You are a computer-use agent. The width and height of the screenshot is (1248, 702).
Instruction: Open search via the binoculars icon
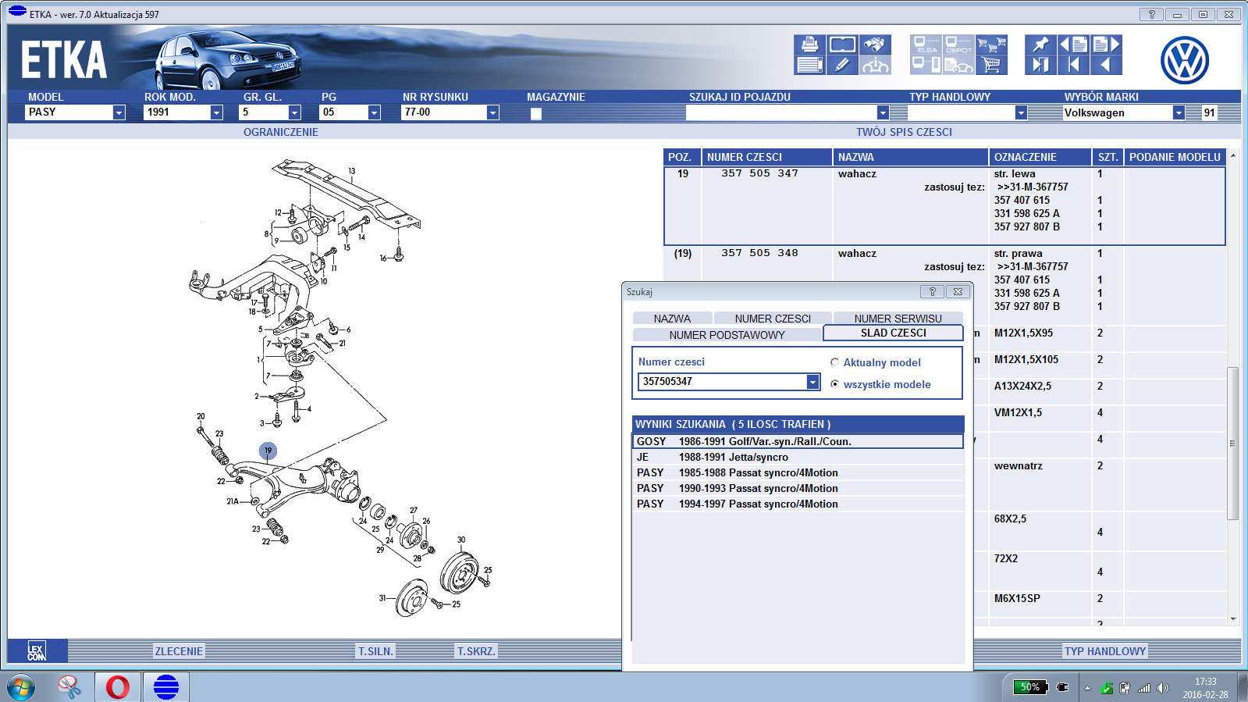coord(875,45)
